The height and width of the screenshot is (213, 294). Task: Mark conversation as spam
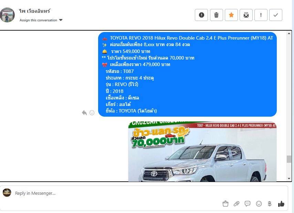201,15
